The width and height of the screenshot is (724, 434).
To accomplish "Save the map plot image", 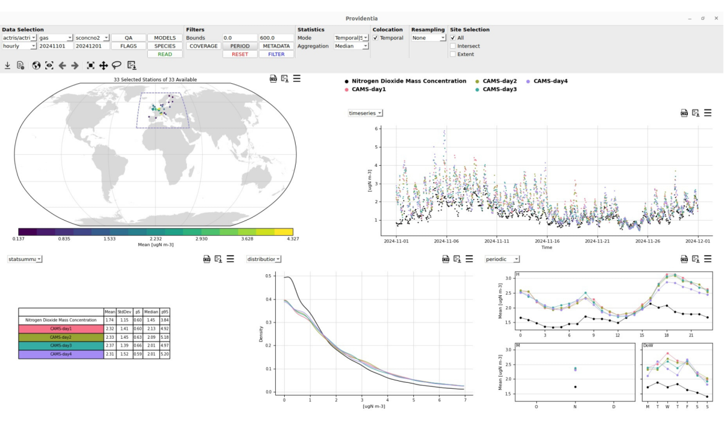I will [285, 78].
